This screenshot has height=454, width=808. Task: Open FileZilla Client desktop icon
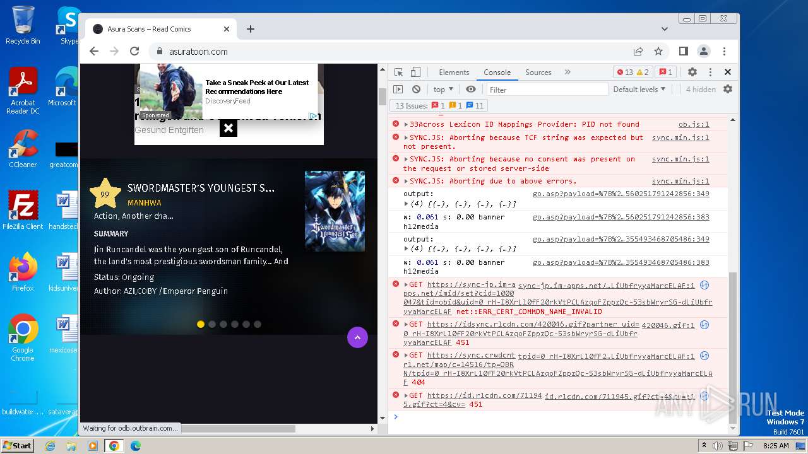point(23,211)
